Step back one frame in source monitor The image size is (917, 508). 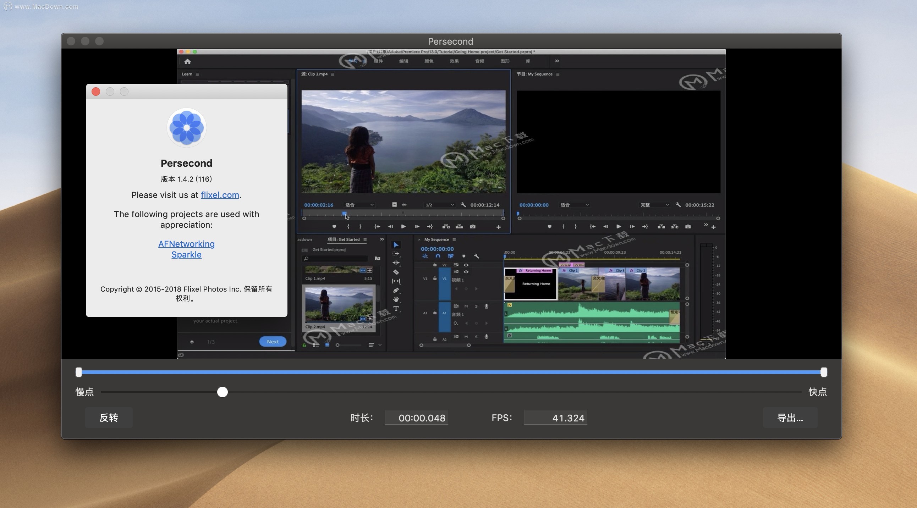390,227
